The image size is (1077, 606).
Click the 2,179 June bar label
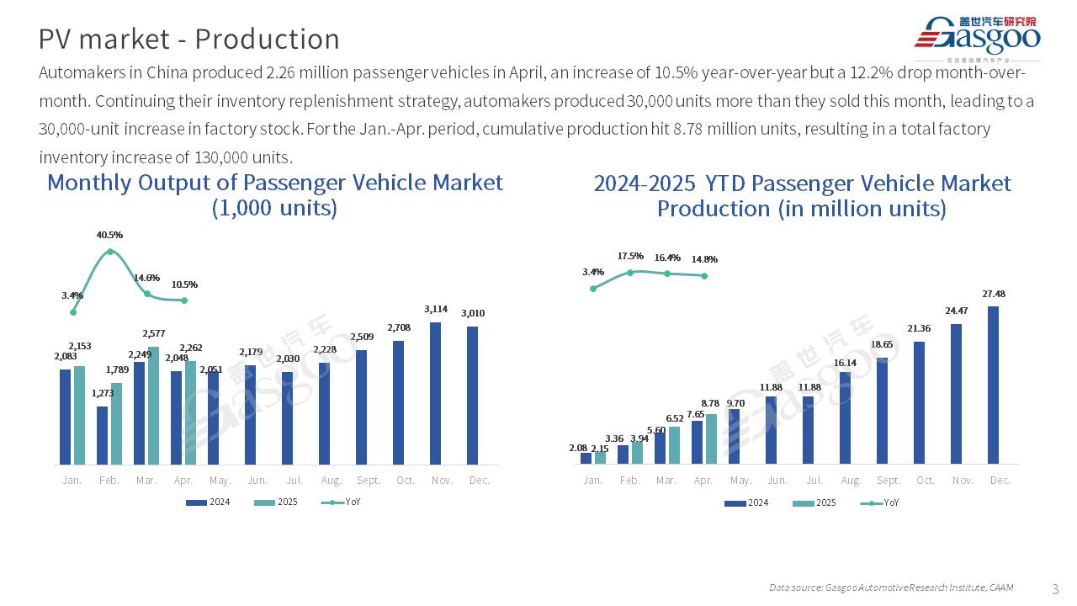[251, 352]
